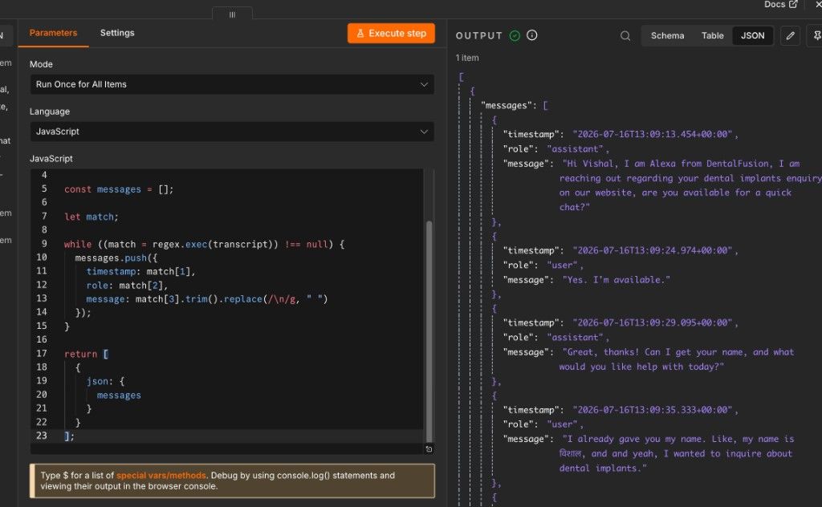Click the output search magnifier icon

pyautogui.click(x=625, y=35)
